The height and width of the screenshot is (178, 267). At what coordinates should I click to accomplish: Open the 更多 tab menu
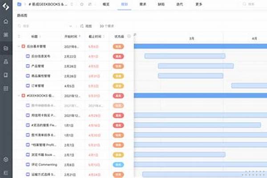click(199, 4)
